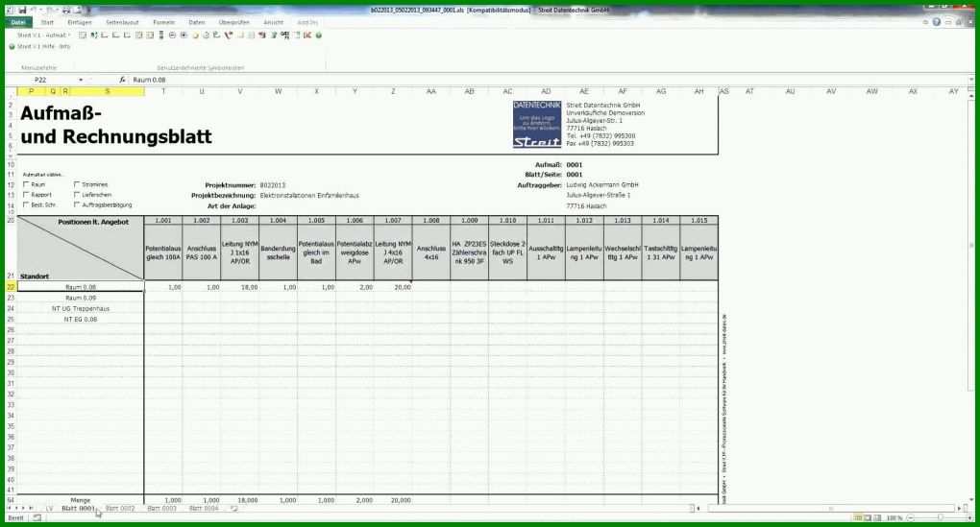Open the Überprüfen ribbon tab
This screenshot has height=527, width=980.
pos(234,22)
